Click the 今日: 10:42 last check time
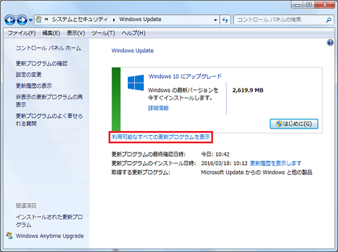The height and width of the screenshot is (252, 338). point(215,154)
